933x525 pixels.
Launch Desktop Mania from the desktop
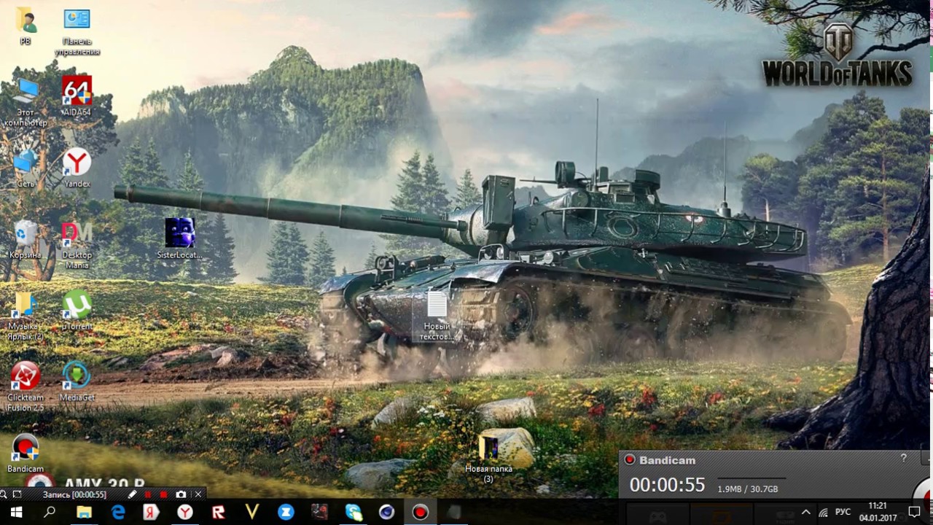[77, 245]
